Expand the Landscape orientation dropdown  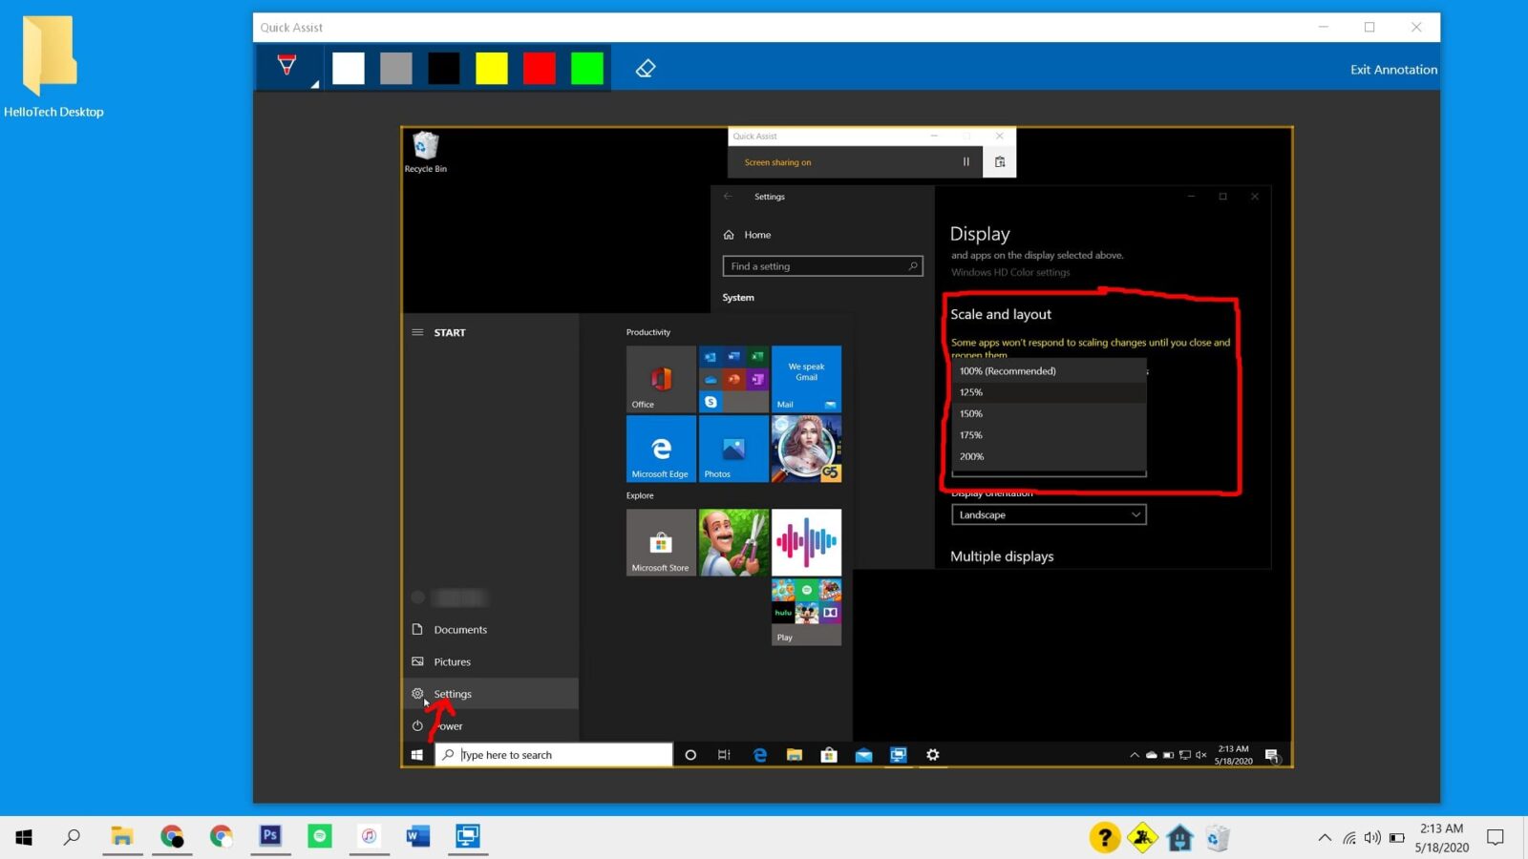click(x=1049, y=514)
